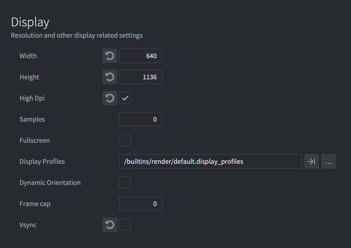
Task: Reset the Vsync setting to default
Action: coord(110,225)
